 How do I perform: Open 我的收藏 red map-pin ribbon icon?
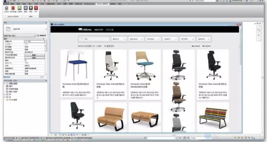click(13, 8)
